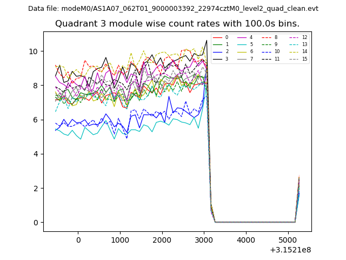Click the y-axis tick label 10
The image size is (346, 260).
click(34, 51)
